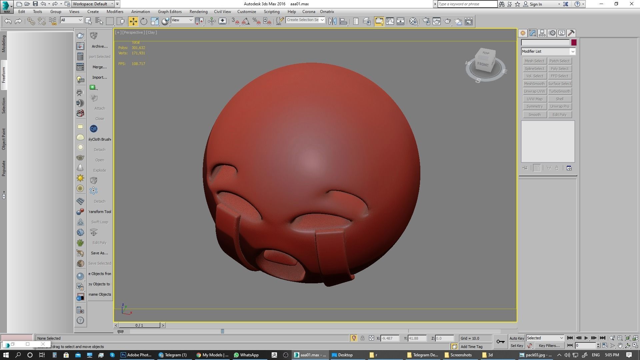This screenshot has width=640, height=360.
Task: Click the Import... button
Action: click(99, 77)
